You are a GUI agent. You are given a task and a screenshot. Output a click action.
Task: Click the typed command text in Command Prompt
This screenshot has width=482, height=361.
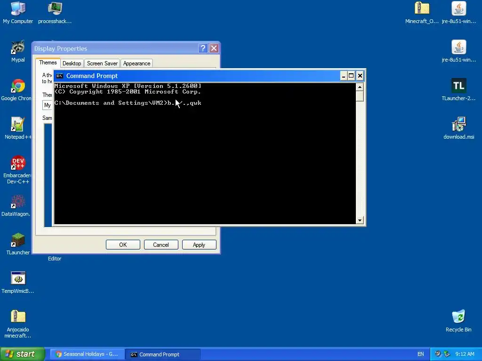click(x=185, y=103)
